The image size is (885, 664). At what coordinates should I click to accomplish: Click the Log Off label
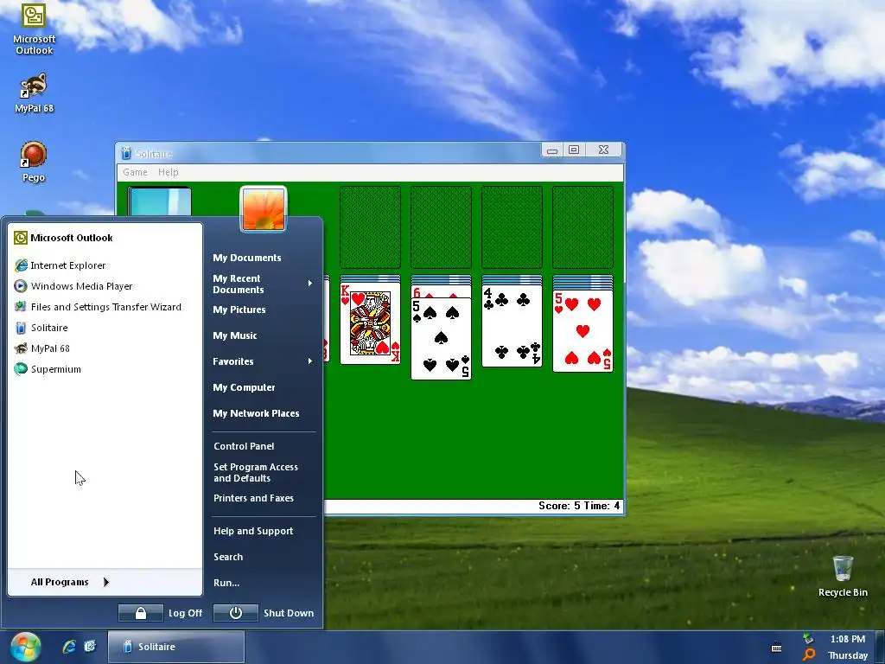pyautogui.click(x=185, y=613)
